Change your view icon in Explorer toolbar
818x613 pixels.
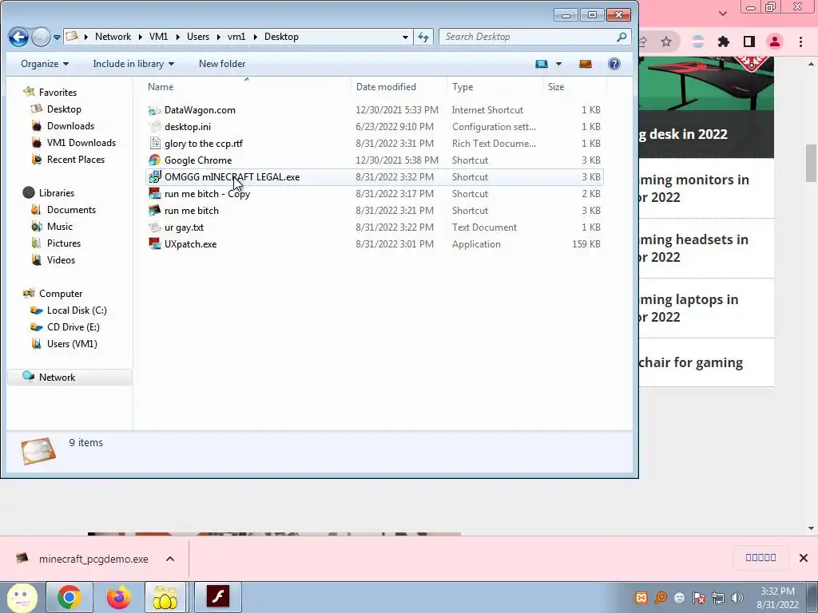pyautogui.click(x=542, y=64)
